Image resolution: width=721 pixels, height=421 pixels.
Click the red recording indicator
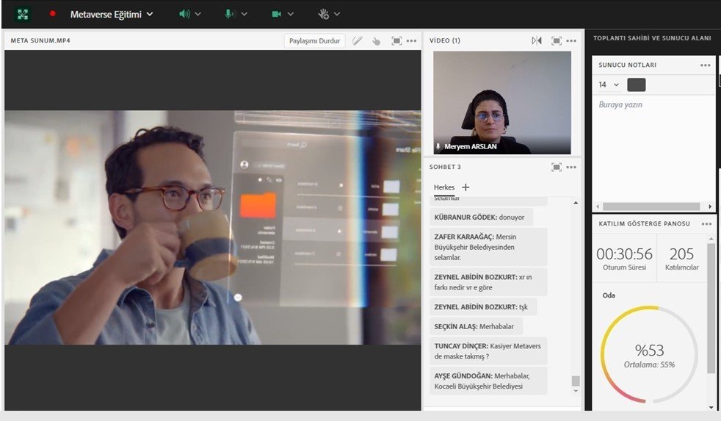tap(52, 13)
